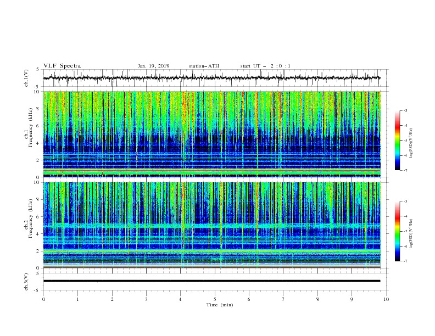Select the "start UT = 2 :0 :1" text
435x336 pixels.
click(x=265, y=66)
